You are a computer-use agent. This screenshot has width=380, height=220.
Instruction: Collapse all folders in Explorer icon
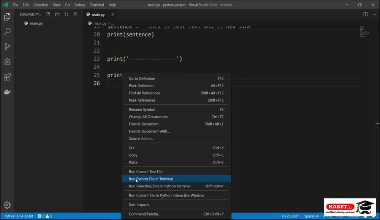coord(75,14)
